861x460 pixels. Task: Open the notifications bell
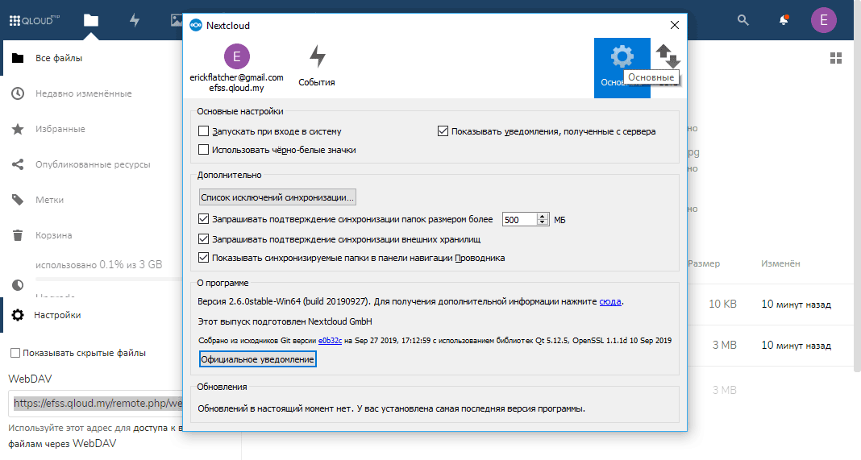[784, 20]
